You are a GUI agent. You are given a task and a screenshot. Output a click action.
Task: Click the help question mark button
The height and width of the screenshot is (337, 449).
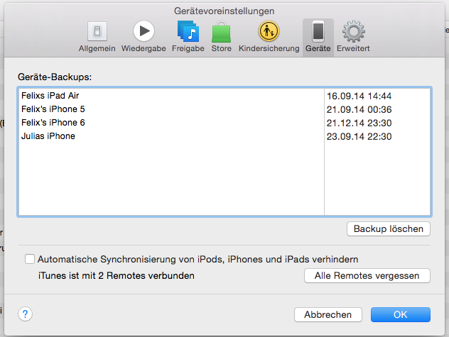(x=25, y=314)
